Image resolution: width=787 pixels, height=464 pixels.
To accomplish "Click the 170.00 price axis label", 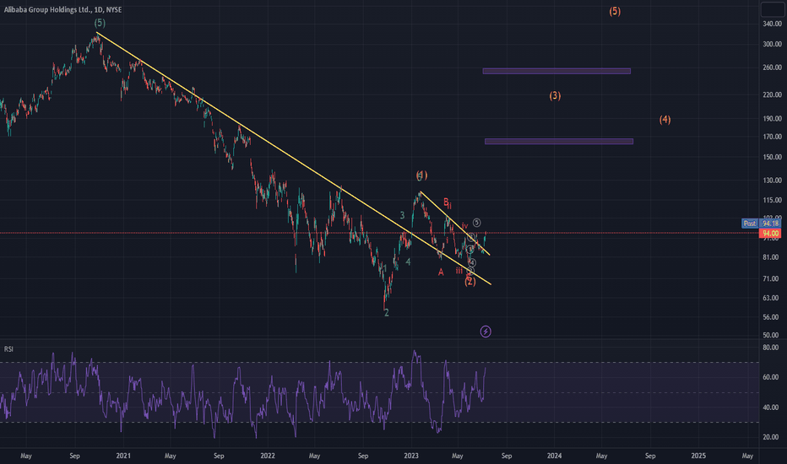I will pyautogui.click(x=772, y=137).
